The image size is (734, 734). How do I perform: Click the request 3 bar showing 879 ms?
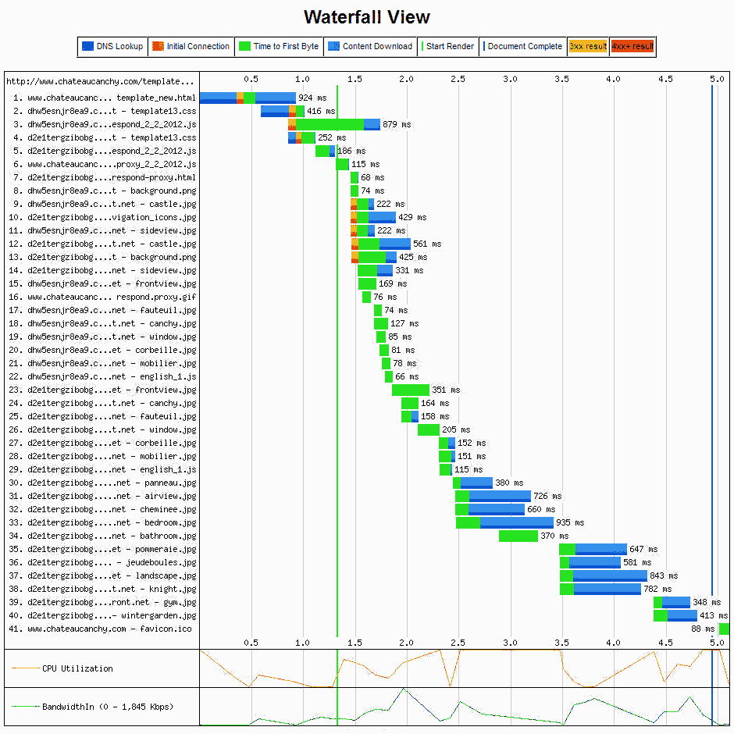pos(333,124)
